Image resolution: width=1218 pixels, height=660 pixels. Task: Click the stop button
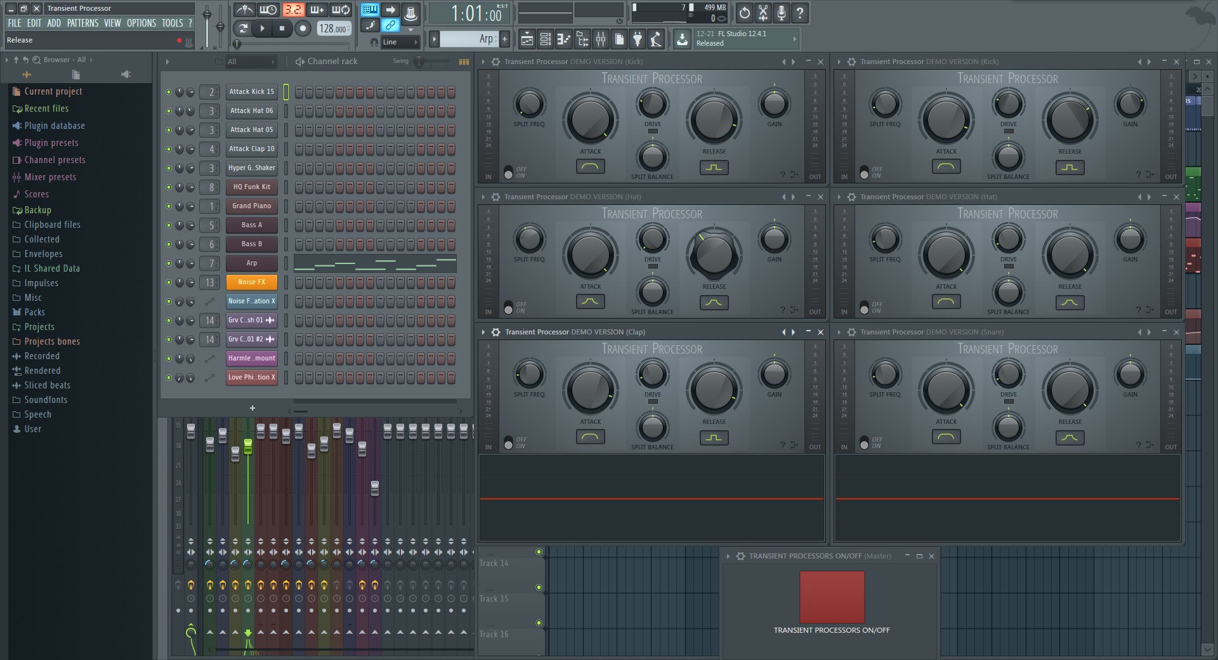[x=282, y=28]
